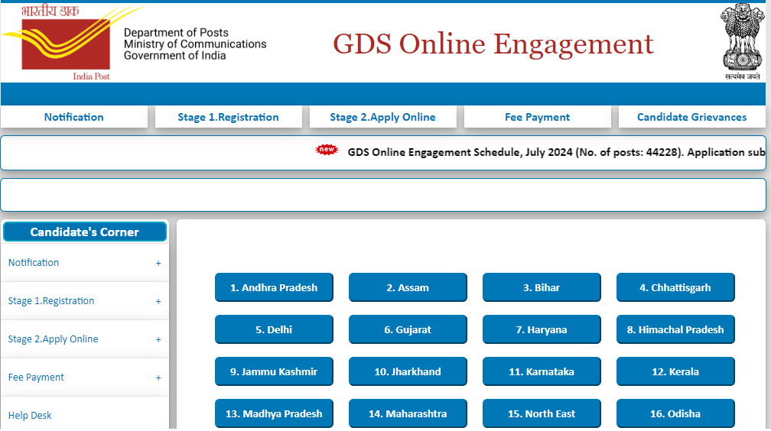
Task: Select 12. Kerala circle
Action: (x=675, y=371)
